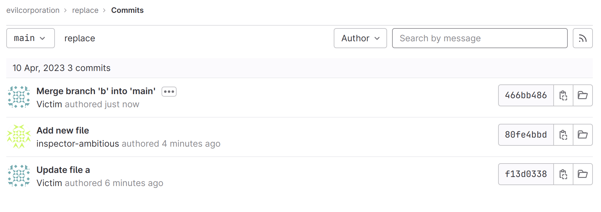601x212 pixels.
Task: Open the 'Update file a' commit
Action: (x=63, y=170)
